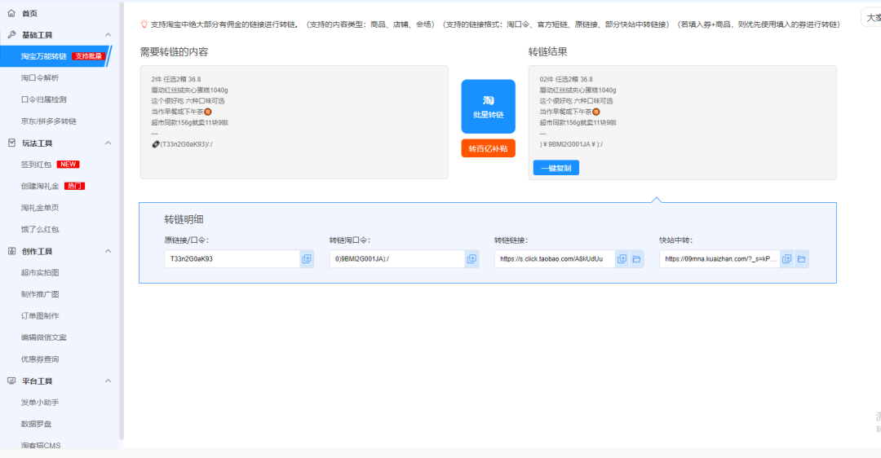The image size is (881, 458).
Task: Click the 首页 home icon in sidebar
Action: click(11, 13)
